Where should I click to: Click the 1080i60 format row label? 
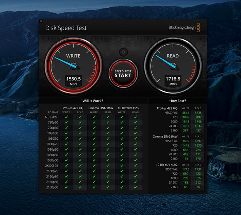point(53,139)
